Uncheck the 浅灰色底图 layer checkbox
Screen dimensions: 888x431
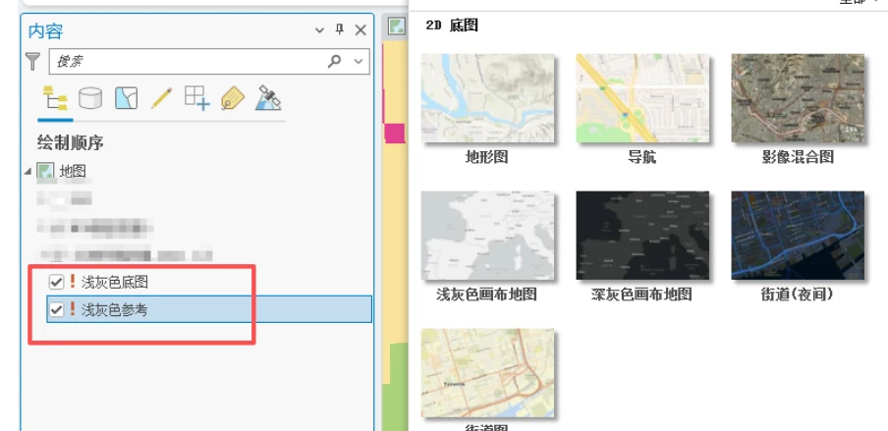[x=57, y=282]
